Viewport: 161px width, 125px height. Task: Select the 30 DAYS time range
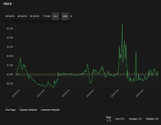(10, 16)
